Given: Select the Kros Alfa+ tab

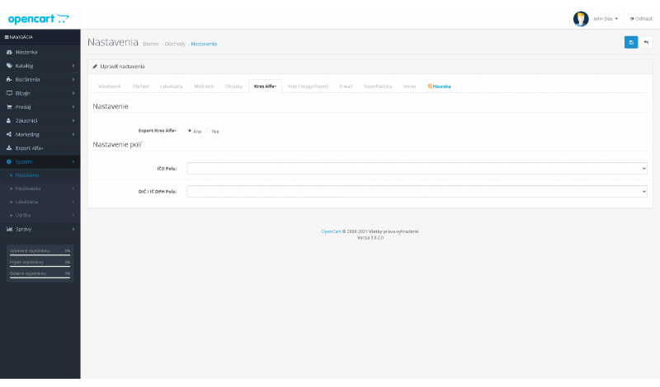Looking at the screenshot, I should click(x=265, y=86).
